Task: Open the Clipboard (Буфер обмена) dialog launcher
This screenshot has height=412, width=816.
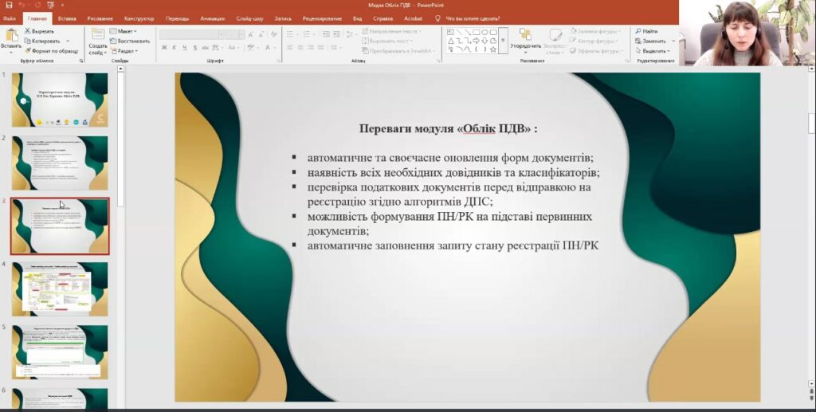Action: click(81, 61)
